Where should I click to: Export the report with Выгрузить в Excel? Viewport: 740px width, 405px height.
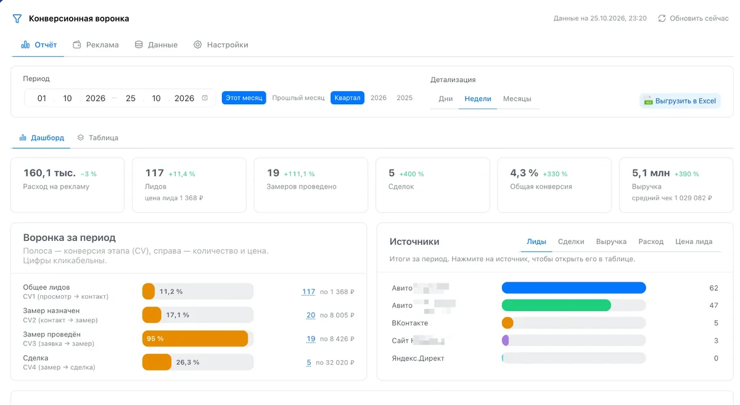pyautogui.click(x=680, y=100)
